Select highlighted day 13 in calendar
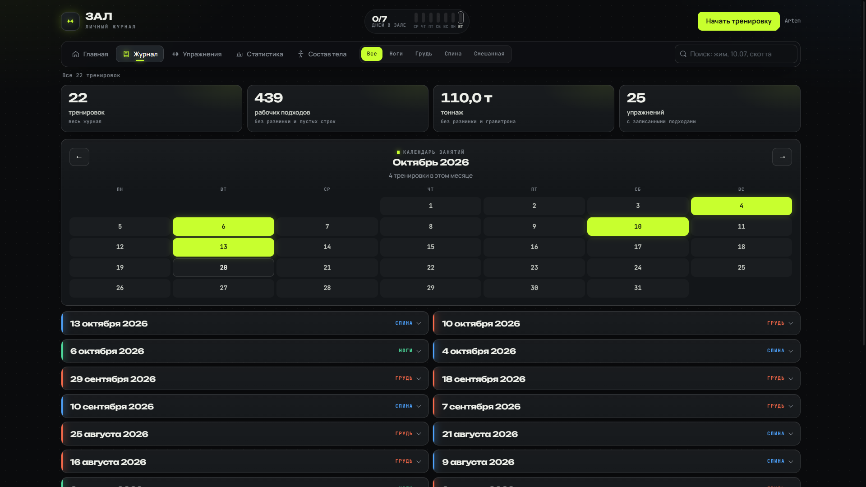The width and height of the screenshot is (866, 487). [223, 247]
